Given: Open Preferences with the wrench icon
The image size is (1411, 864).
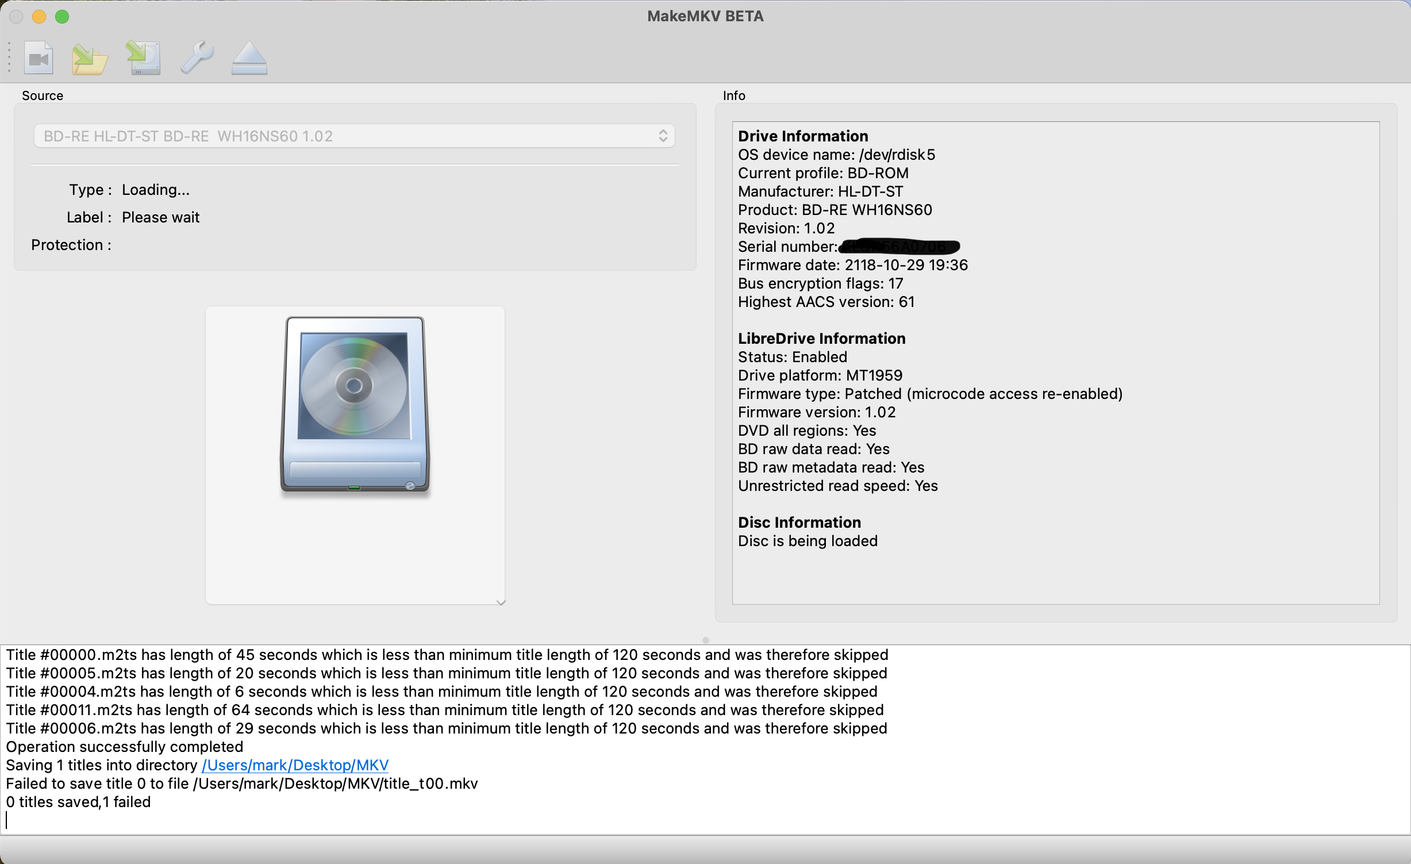Looking at the screenshot, I should click(197, 57).
